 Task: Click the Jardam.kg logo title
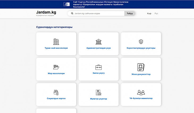46,12
